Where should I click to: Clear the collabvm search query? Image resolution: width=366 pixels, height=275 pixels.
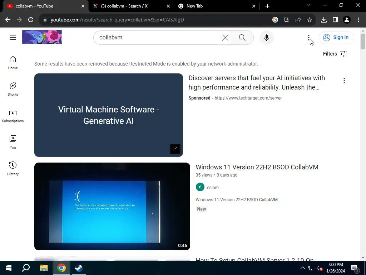pos(225,37)
